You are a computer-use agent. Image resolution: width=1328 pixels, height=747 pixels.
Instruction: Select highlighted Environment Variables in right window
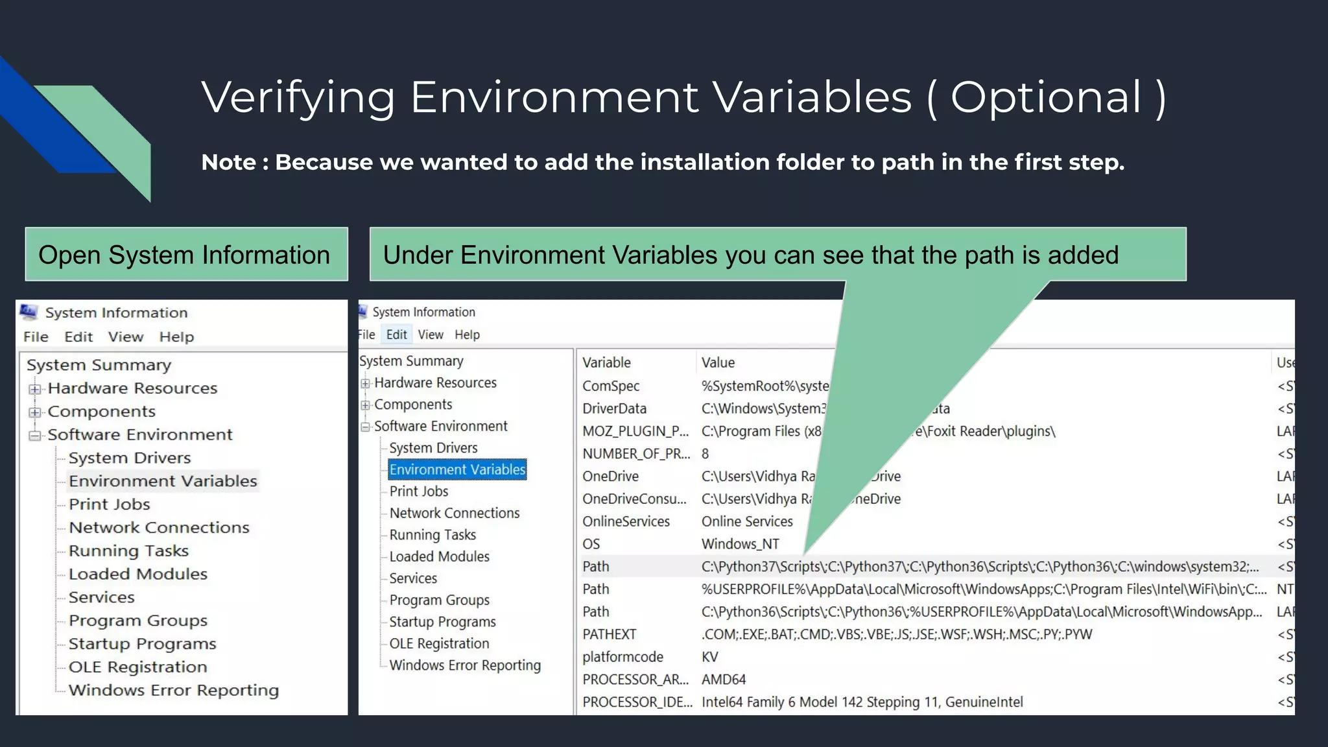point(457,469)
